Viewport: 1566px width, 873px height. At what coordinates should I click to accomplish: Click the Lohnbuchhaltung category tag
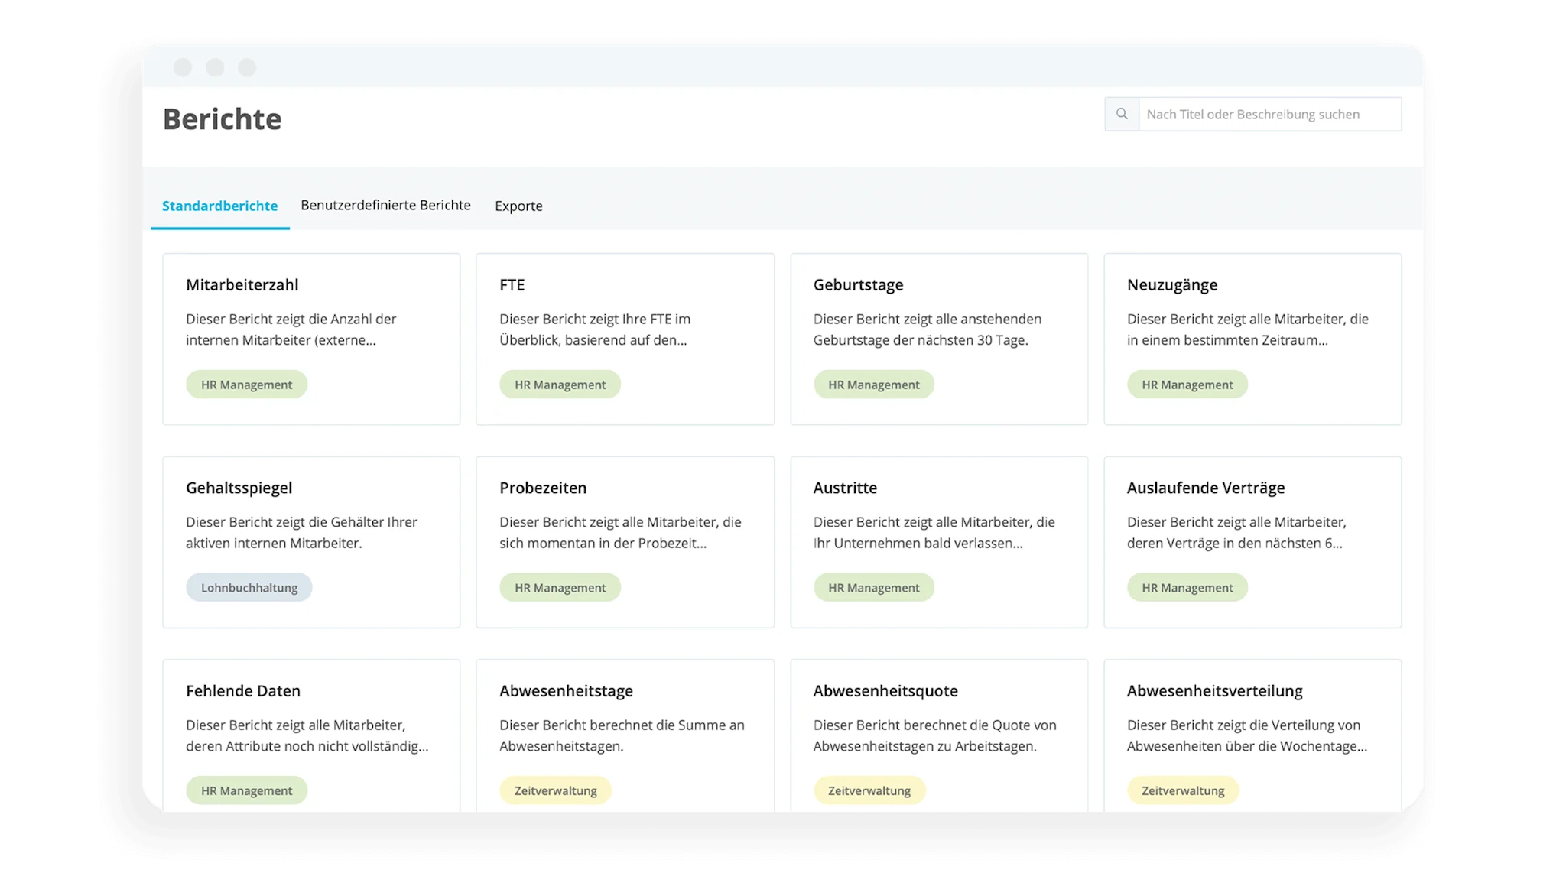(x=249, y=587)
